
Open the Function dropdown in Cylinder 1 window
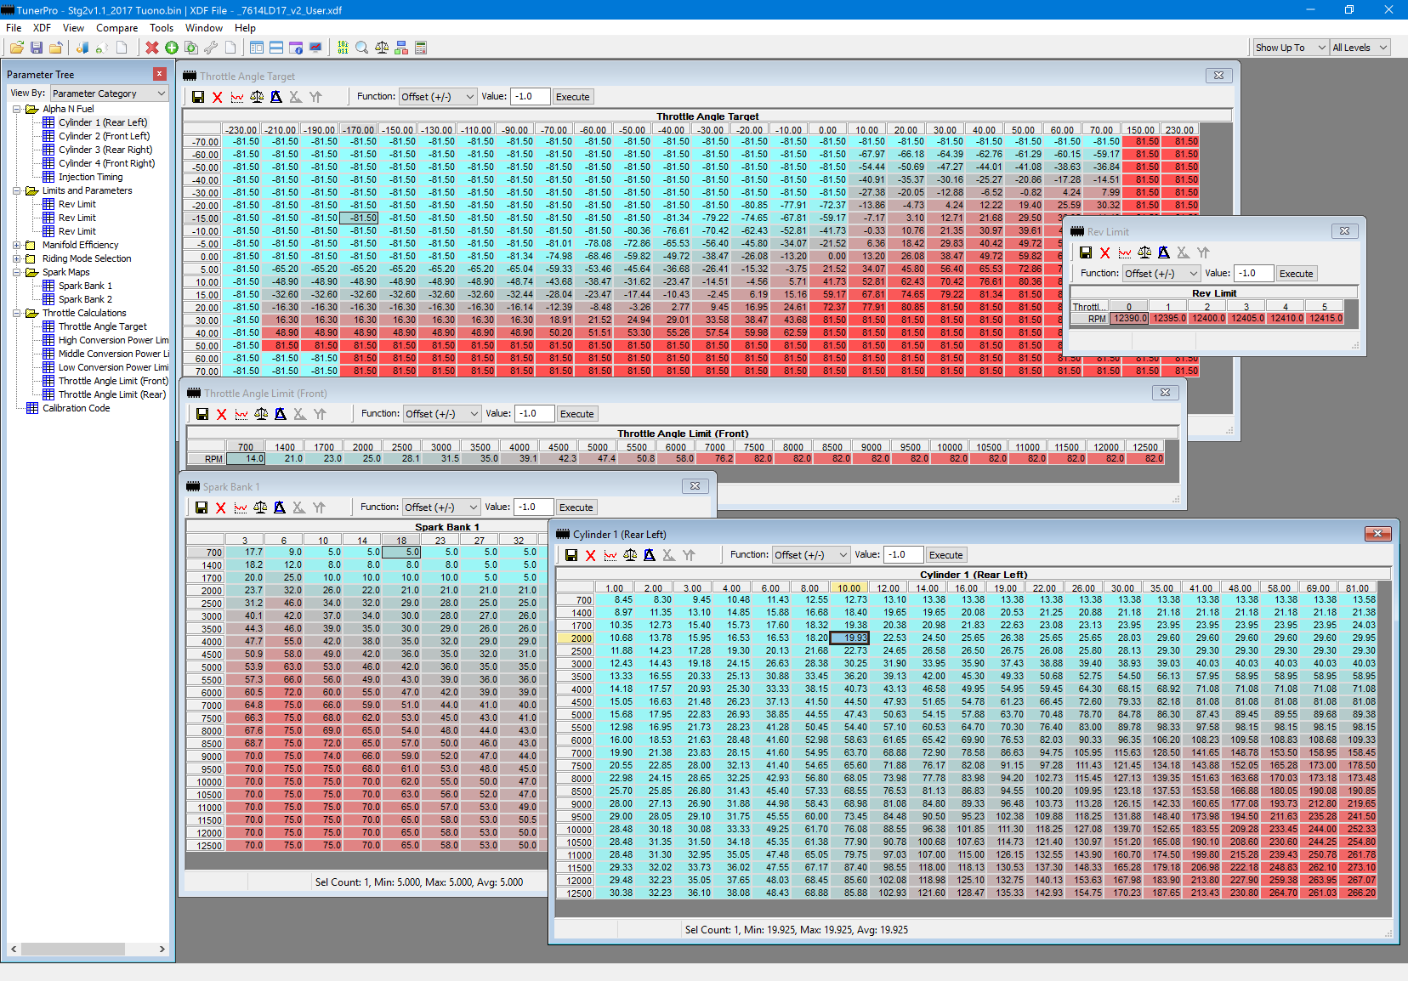pyautogui.click(x=811, y=555)
